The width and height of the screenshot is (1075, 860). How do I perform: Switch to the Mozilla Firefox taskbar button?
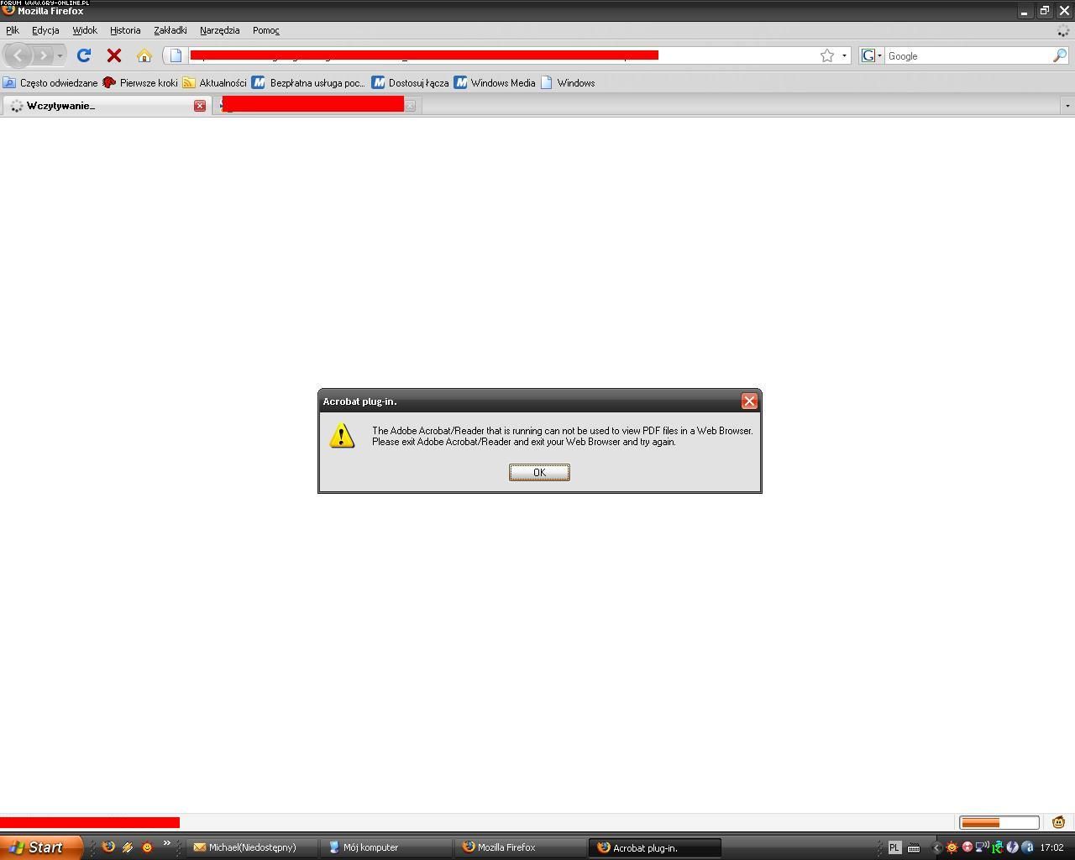coord(521,847)
